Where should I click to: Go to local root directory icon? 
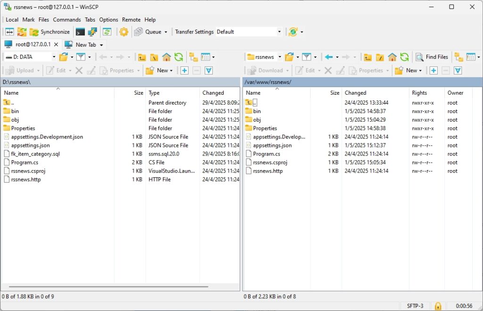click(154, 57)
